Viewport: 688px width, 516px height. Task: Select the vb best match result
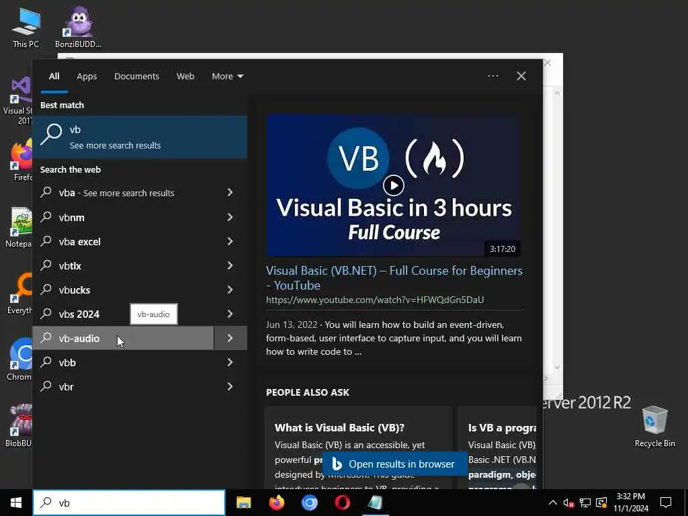pyautogui.click(x=140, y=137)
